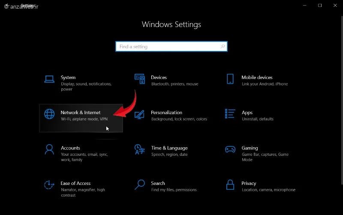Open the Search settings title
Screen dimensions: 343x215
click(158, 183)
